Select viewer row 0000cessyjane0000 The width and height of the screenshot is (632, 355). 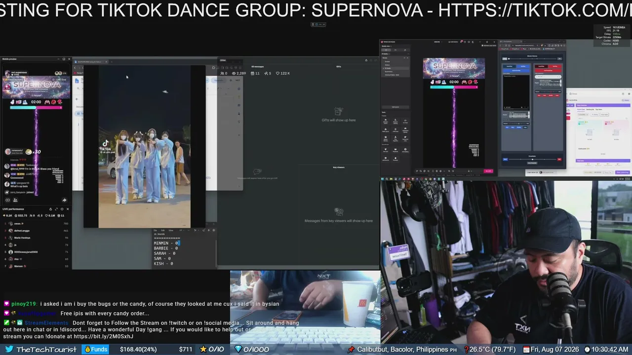[x=36, y=252]
